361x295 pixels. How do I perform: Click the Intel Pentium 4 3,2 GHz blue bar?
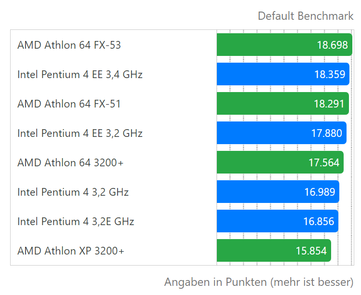pyautogui.click(x=278, y=192)
